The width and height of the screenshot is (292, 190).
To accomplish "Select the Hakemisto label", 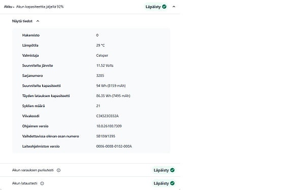I will pyautogui.click(x=31, y=35).
